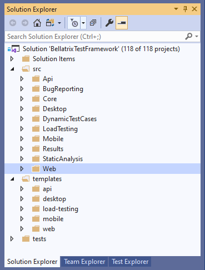Select the src folder label
This screenshot has height=270, width=205.
point(37,69)
